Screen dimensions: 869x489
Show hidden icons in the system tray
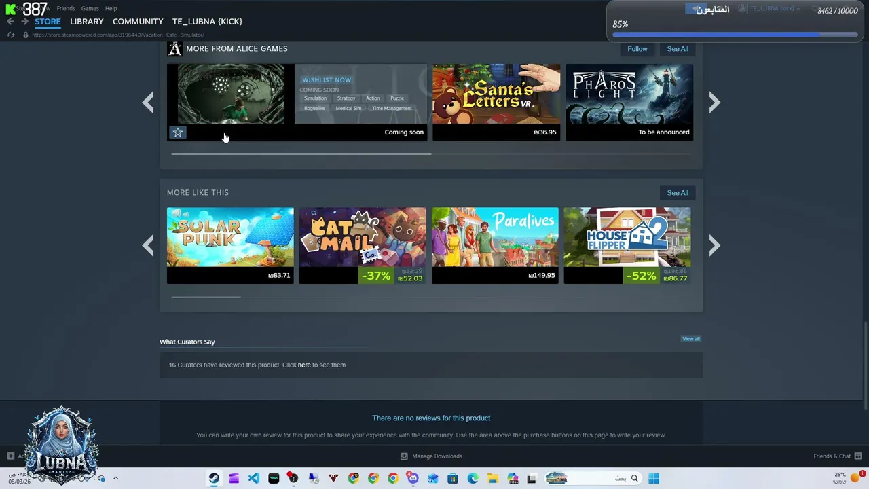pos(115,478)
